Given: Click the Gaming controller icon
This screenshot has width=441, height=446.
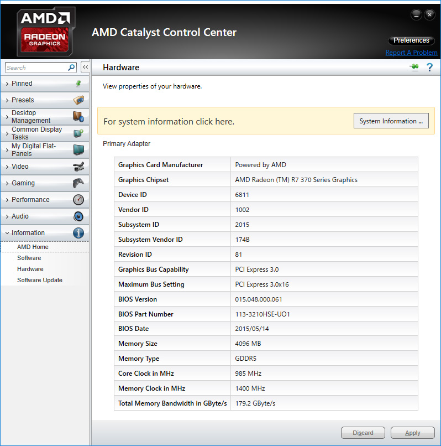Looking at the screenshot, I should 78,183.
